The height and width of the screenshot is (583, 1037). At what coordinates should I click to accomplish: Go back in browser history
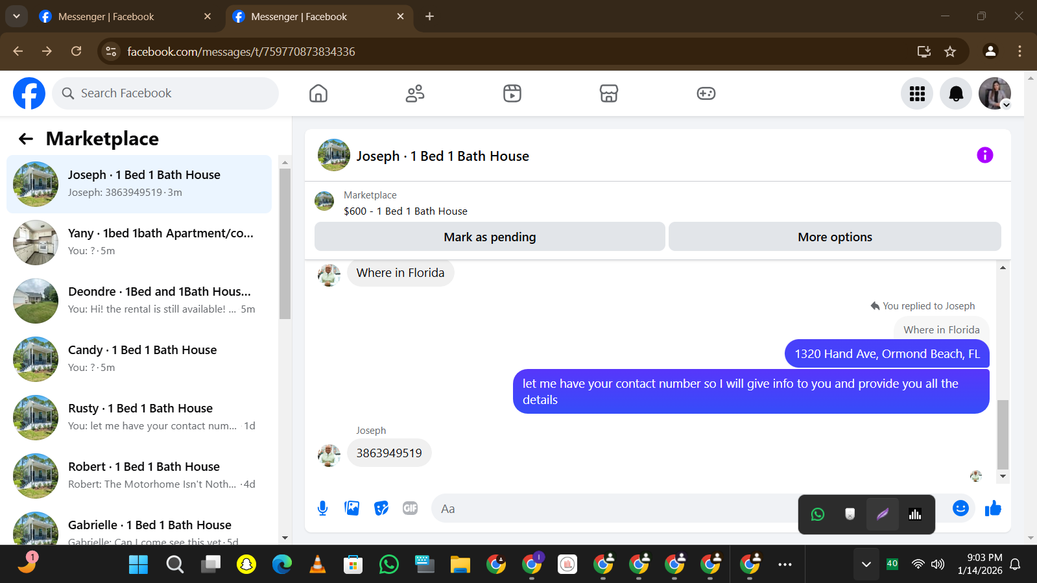tap(18, 51)
